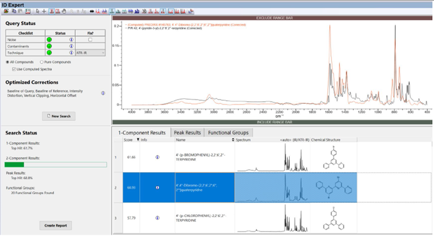Click the green status icon for Noise
The image size is (434, 236).
tap(50, 40)
